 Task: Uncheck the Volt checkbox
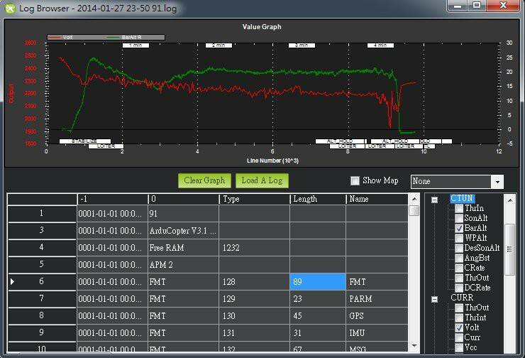pos(459,328)
